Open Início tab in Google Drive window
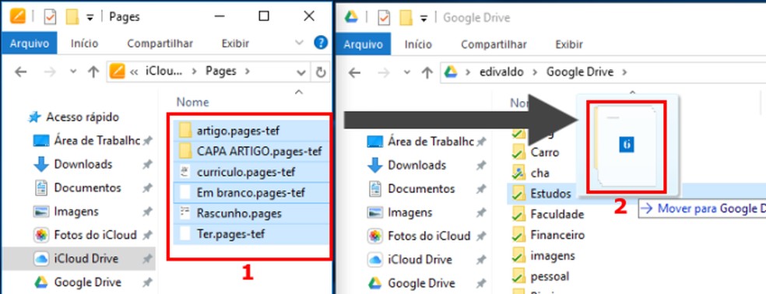The width and height of the screenshot is (766, 294). [418, 44]
